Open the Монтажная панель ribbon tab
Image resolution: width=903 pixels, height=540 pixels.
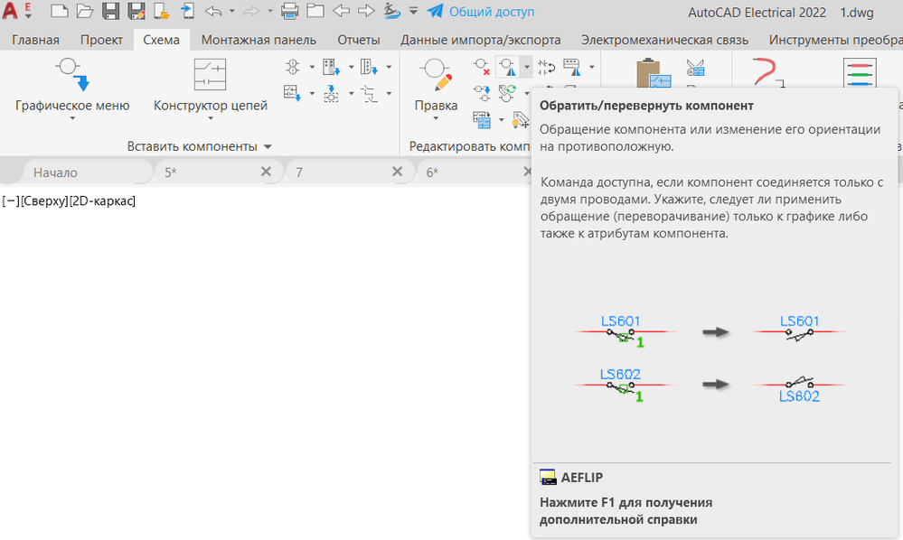pyautogui.click(x=259, y=40)
